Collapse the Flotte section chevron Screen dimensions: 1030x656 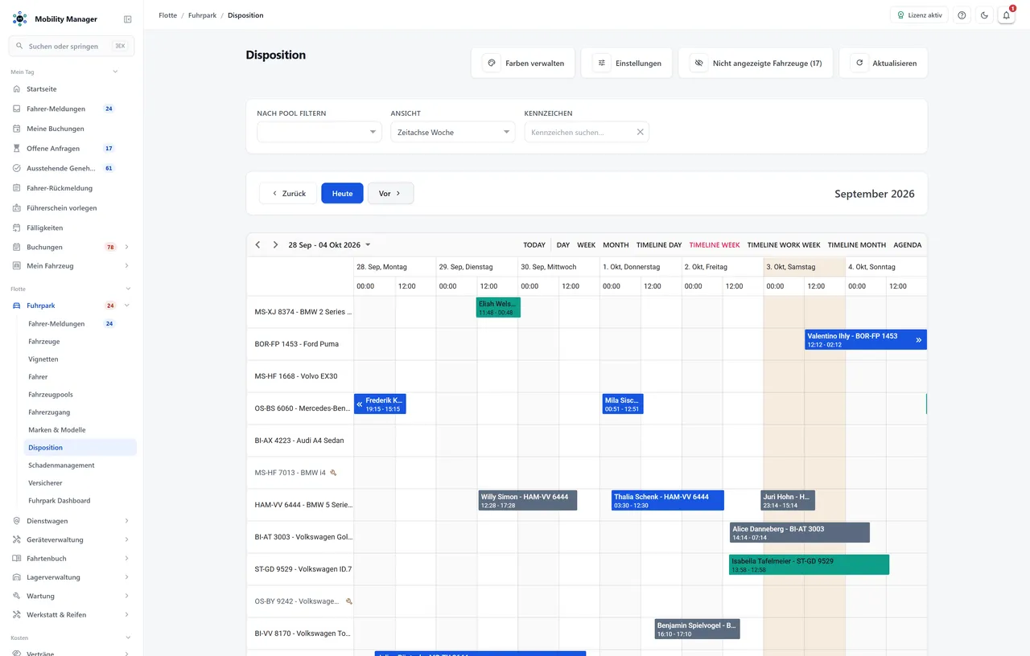tap(127, 289)
